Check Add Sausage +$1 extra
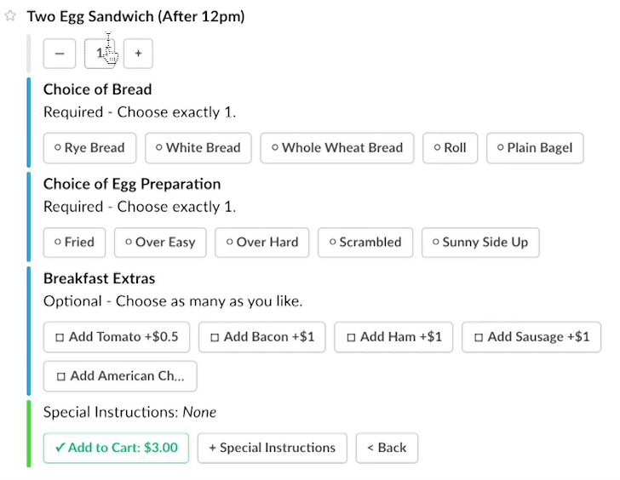The width and height of the screenshot is (620, 480). click(x=531, y=337)
